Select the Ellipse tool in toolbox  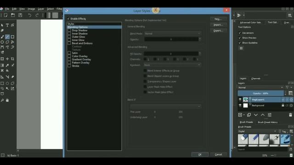2,42
